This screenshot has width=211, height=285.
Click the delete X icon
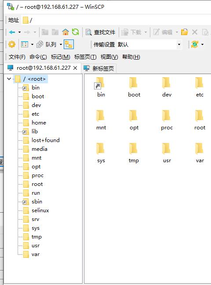pos(195,32)
